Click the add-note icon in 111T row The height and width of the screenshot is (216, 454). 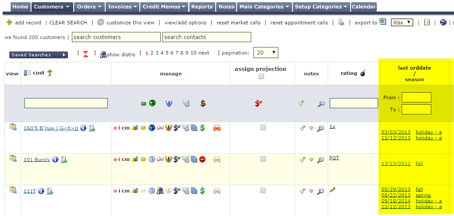(x=302, y=191)
